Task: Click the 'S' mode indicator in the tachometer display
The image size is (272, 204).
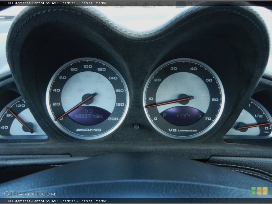Action: (x=200, y=116)
